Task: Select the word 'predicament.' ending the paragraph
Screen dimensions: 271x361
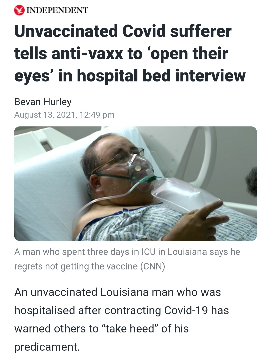Action: 47,347
